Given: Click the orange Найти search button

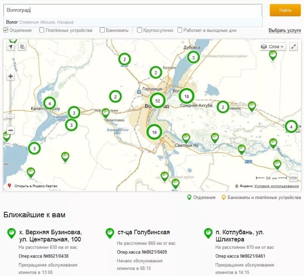Looking at the screenshot, I should coord(285,10).
